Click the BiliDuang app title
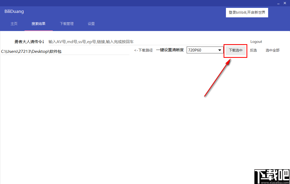The width and height of the screenshot is (290, 184). (14, 11)
